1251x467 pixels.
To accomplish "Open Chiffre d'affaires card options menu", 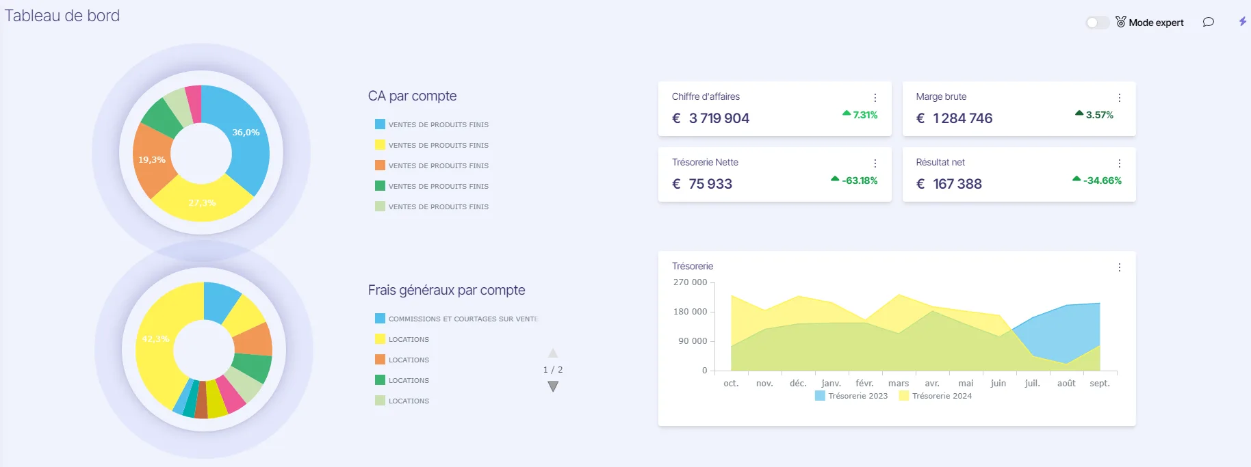I will 875,98.
